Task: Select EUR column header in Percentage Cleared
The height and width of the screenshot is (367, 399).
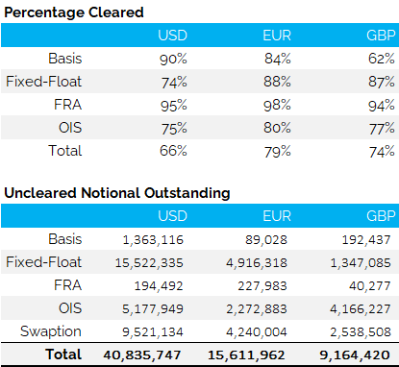Action: [x=277, y=36]
